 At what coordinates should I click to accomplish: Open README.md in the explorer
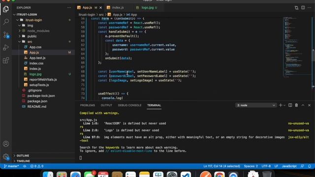click(x=37, y=107)
